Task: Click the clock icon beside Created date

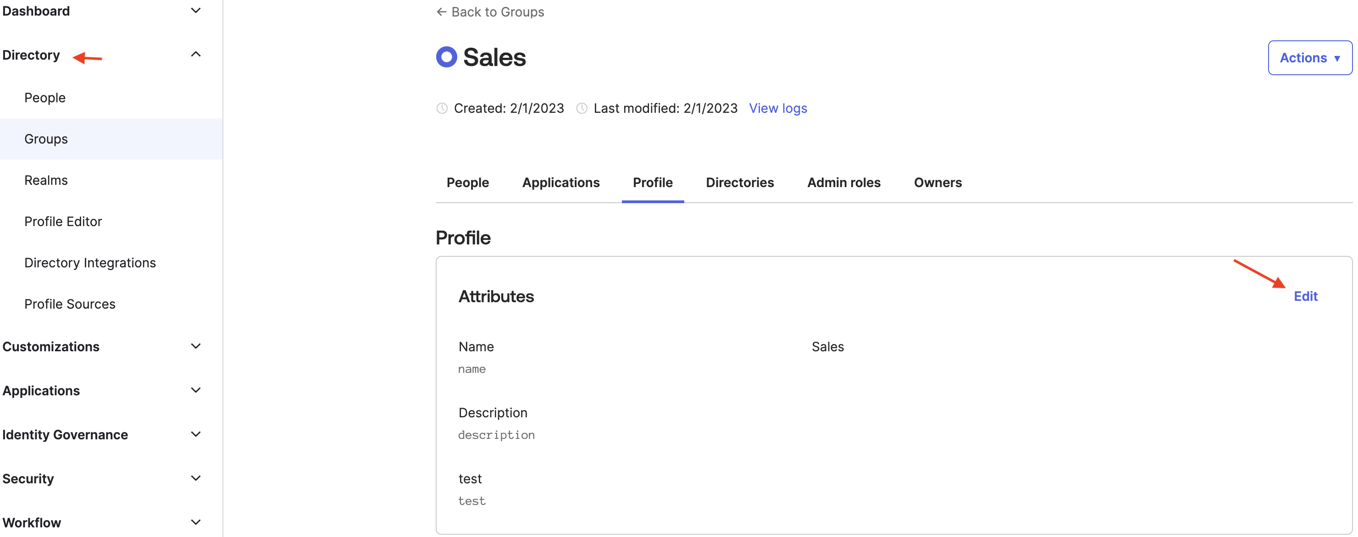Action: click(x=442, y=108)
